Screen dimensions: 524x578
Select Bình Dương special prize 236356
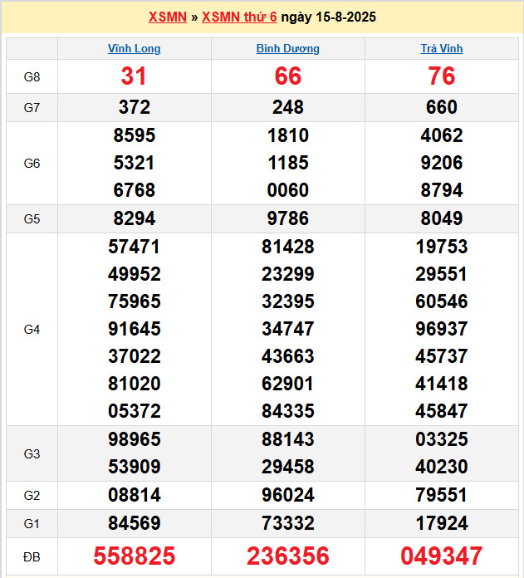point(288,556)
